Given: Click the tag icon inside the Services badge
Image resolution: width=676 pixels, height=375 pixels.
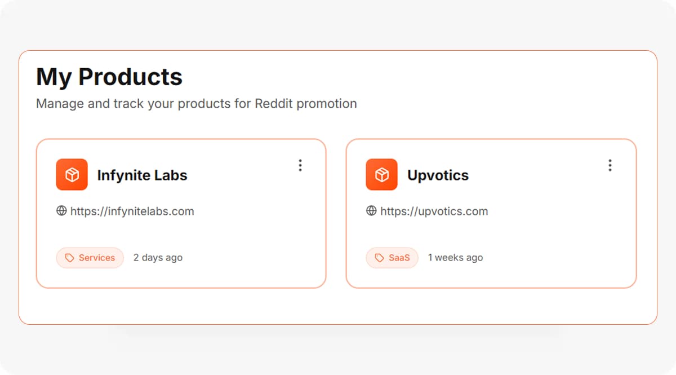Looking at the screenshot, I should [69, 257].
